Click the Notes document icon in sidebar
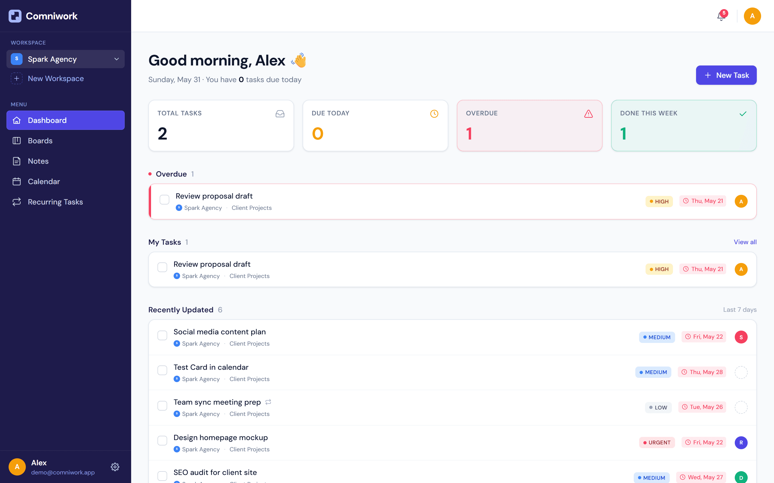Viewport: 774px width, 483px height. pos(17,161)
